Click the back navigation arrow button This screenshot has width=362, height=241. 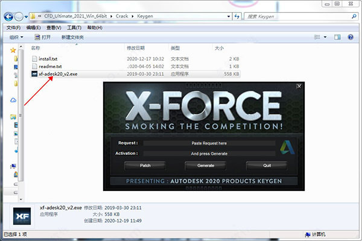coord(8,17)
